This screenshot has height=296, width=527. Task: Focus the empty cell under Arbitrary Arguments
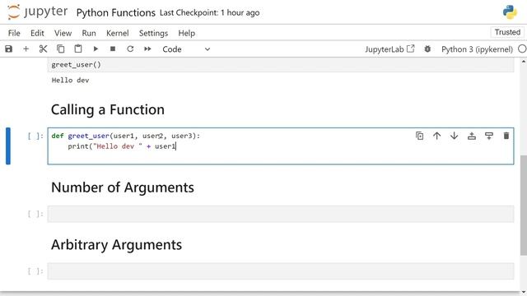coord(281,271)
